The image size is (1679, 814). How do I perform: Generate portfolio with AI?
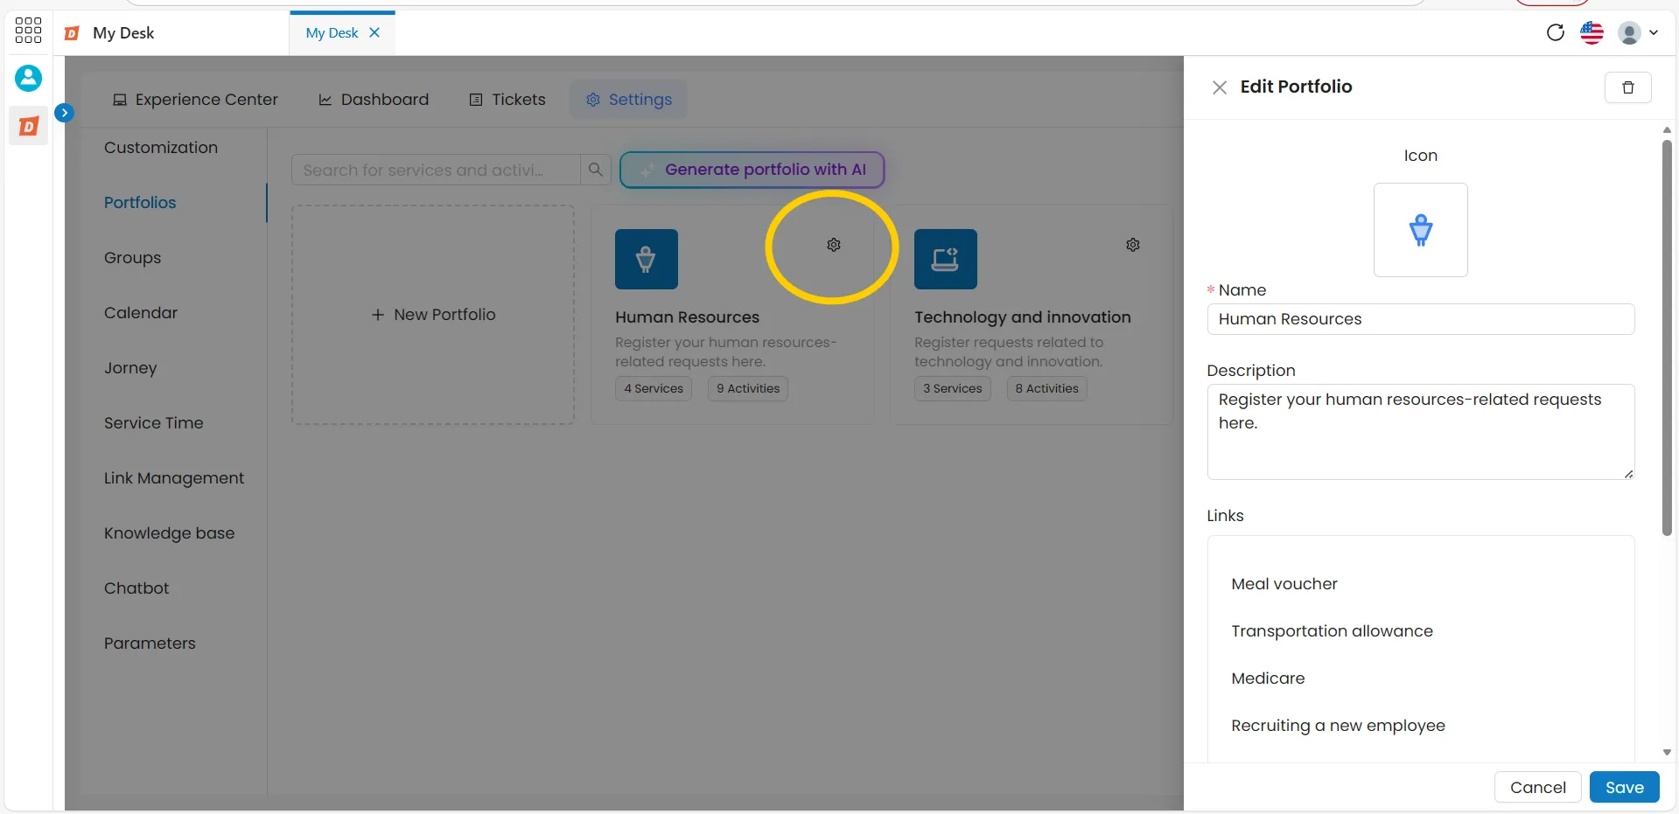pos(752,170)
